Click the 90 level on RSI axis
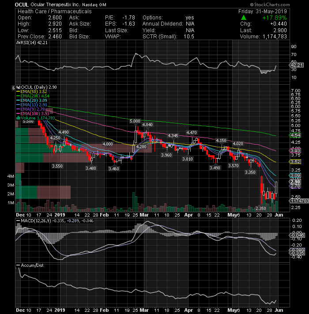309x314 pixels. (294, 47)
